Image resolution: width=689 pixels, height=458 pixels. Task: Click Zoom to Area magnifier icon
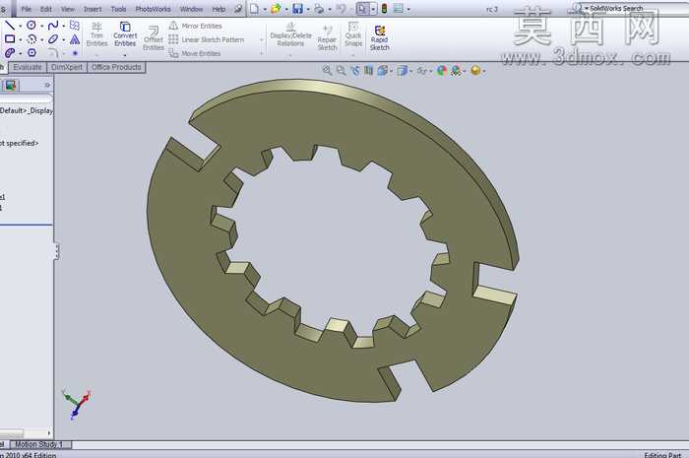point(341,70)
